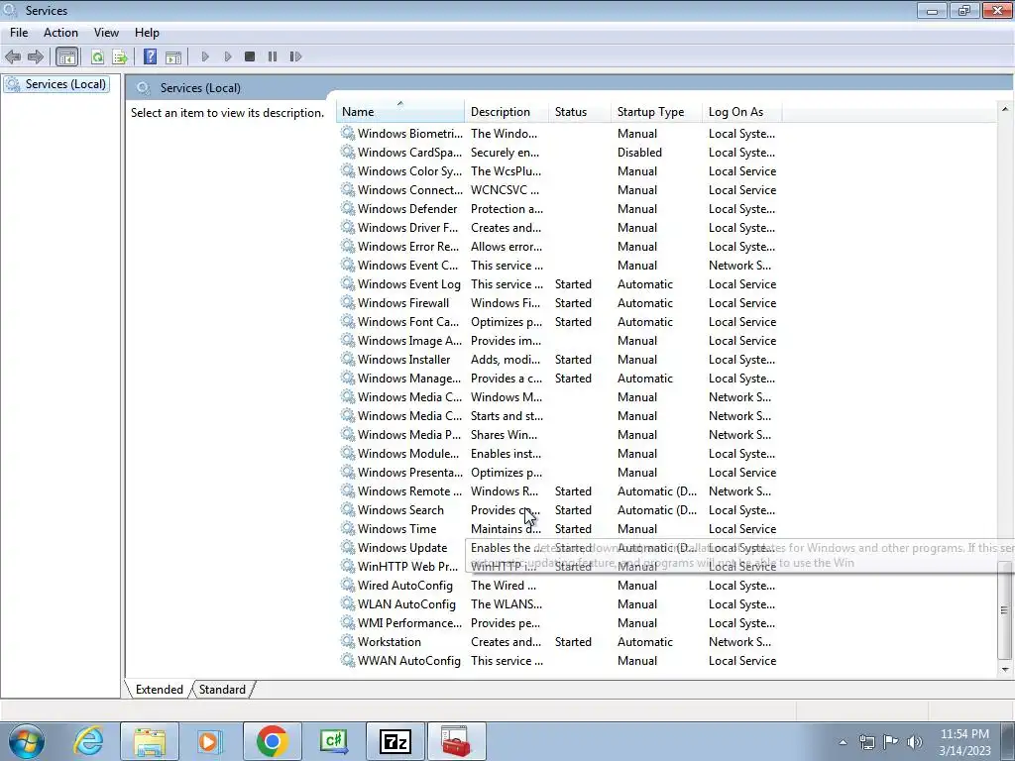Click the Disabled startup type of Windows CardSpace
This screenshot has width=1015, height=761.
point(639,152)
